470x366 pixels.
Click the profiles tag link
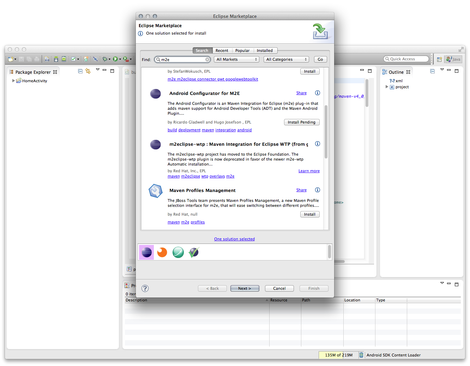click(198, 222)
